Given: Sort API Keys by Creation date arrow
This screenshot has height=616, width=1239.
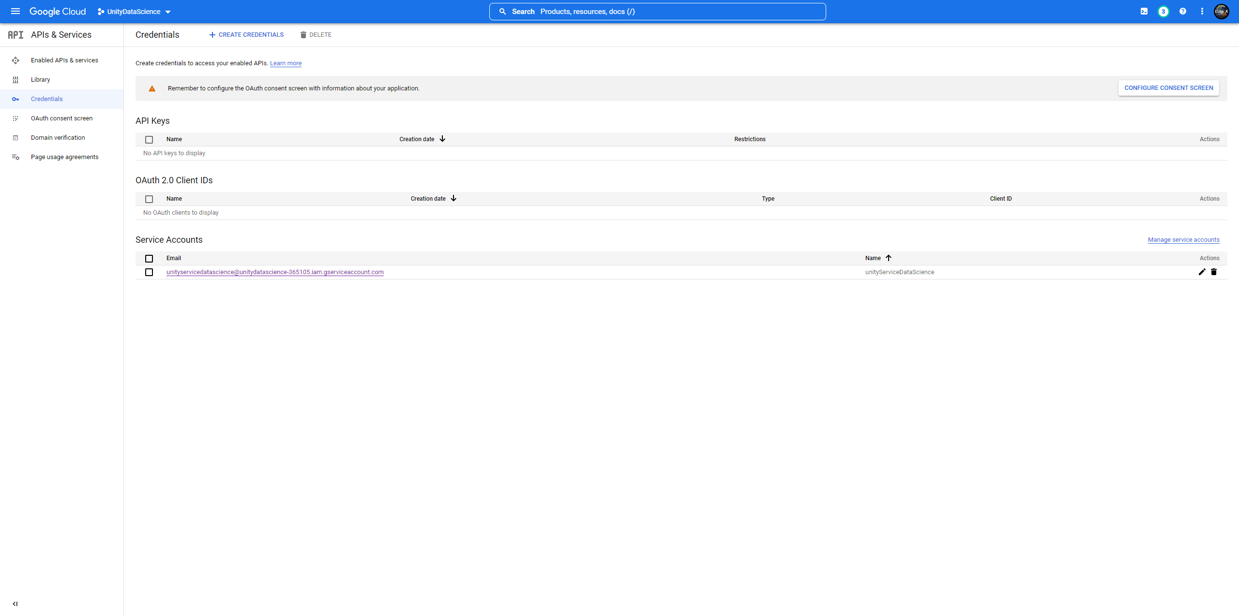Looking at the screenshot, I should coord(442,139).
